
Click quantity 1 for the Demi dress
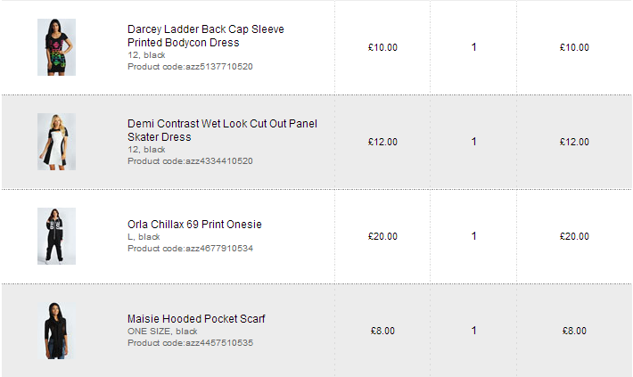(473, 142)
